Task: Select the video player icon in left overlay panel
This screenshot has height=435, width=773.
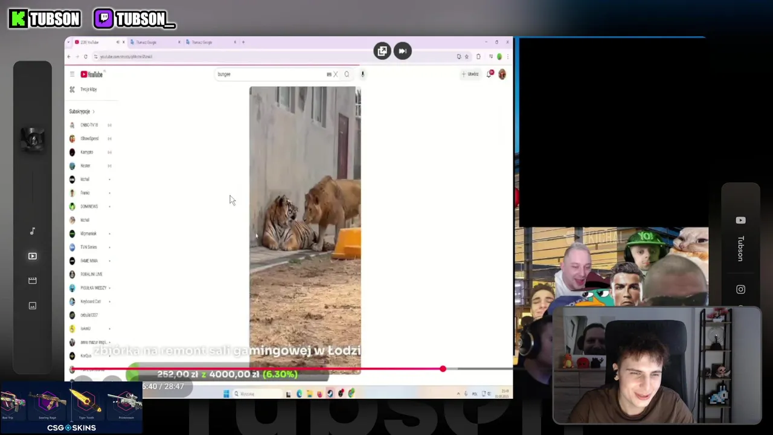Action: (33, 256)
